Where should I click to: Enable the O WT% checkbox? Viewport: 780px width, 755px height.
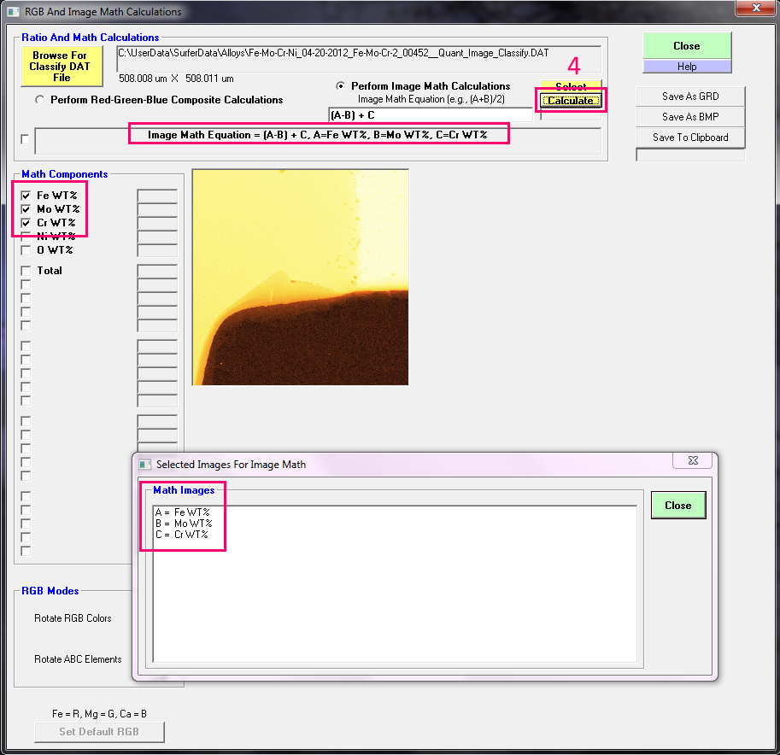click(x=26, y=250)
